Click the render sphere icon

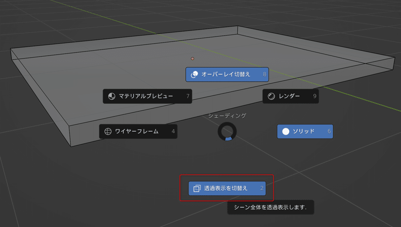[271, 96]
